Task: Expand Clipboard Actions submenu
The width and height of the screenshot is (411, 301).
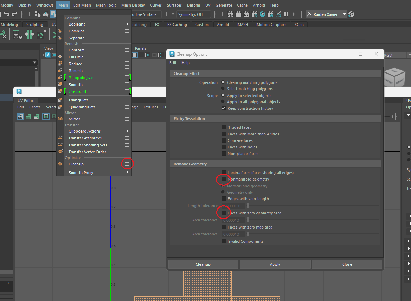Action: [x=128, y=131]
